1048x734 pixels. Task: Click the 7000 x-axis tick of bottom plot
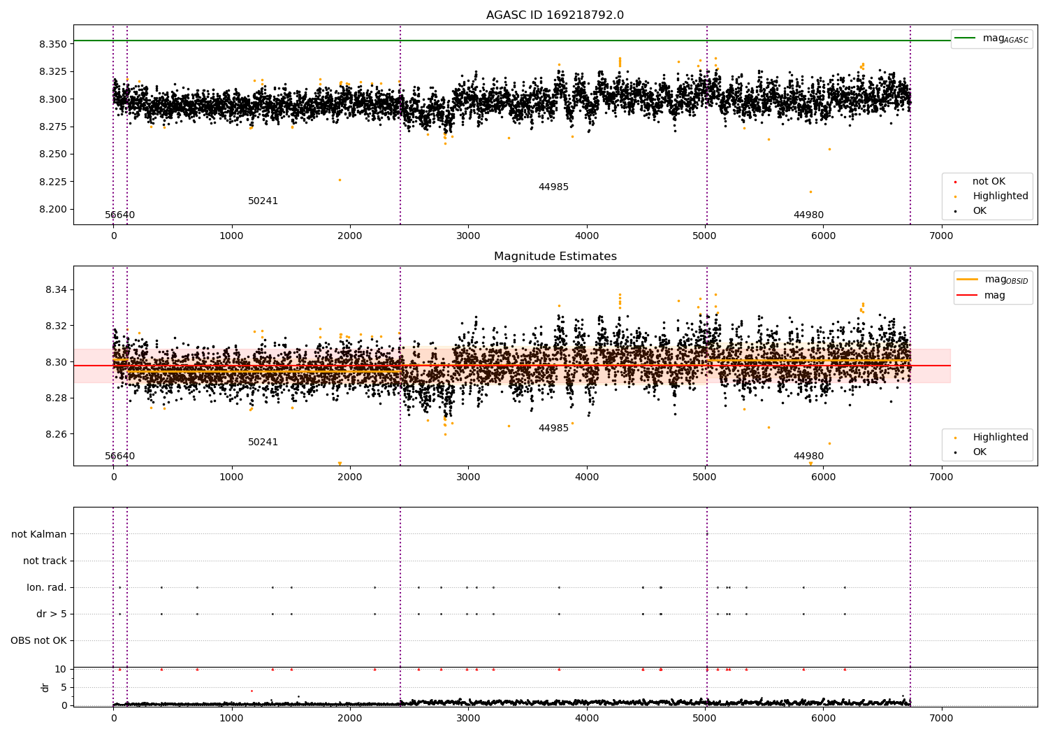[941, 718]
